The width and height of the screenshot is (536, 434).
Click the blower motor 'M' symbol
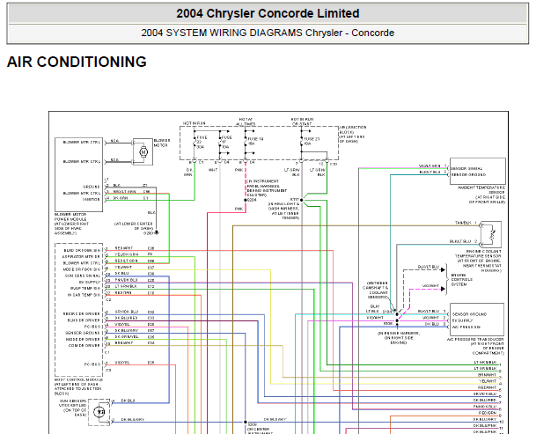pyautogui.click(x=143, y=151)
